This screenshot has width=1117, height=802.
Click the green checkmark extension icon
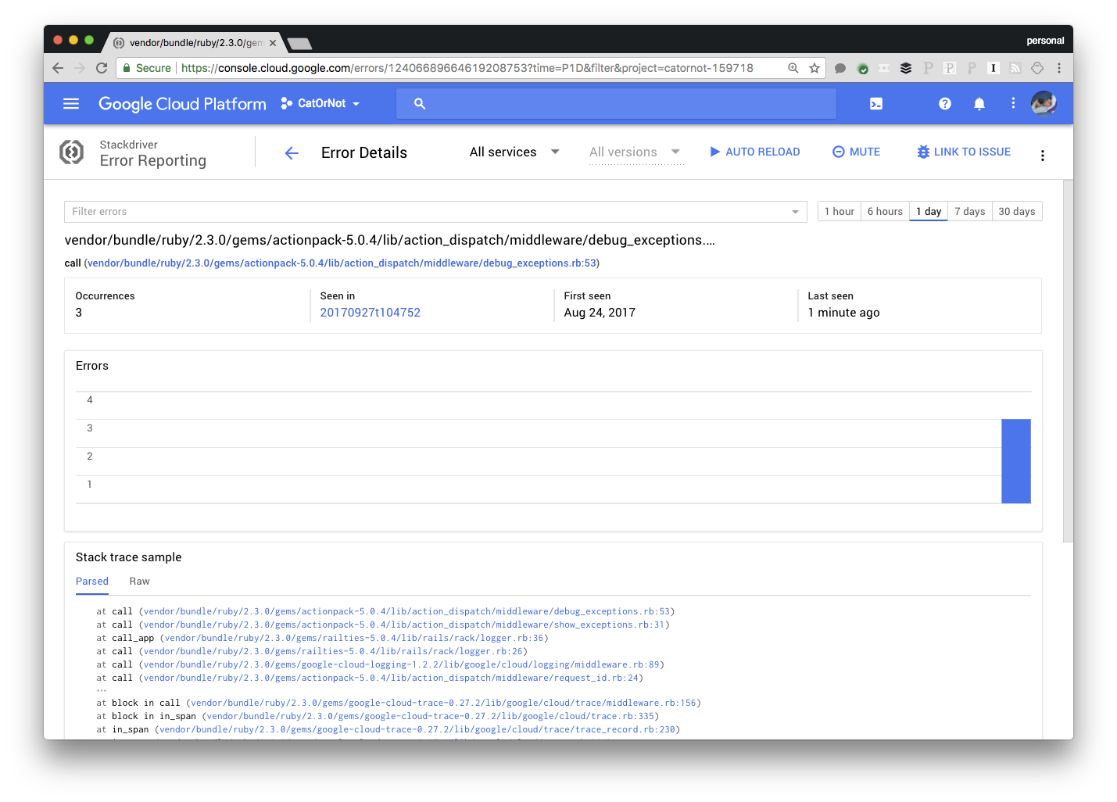(x=863, y=68)
